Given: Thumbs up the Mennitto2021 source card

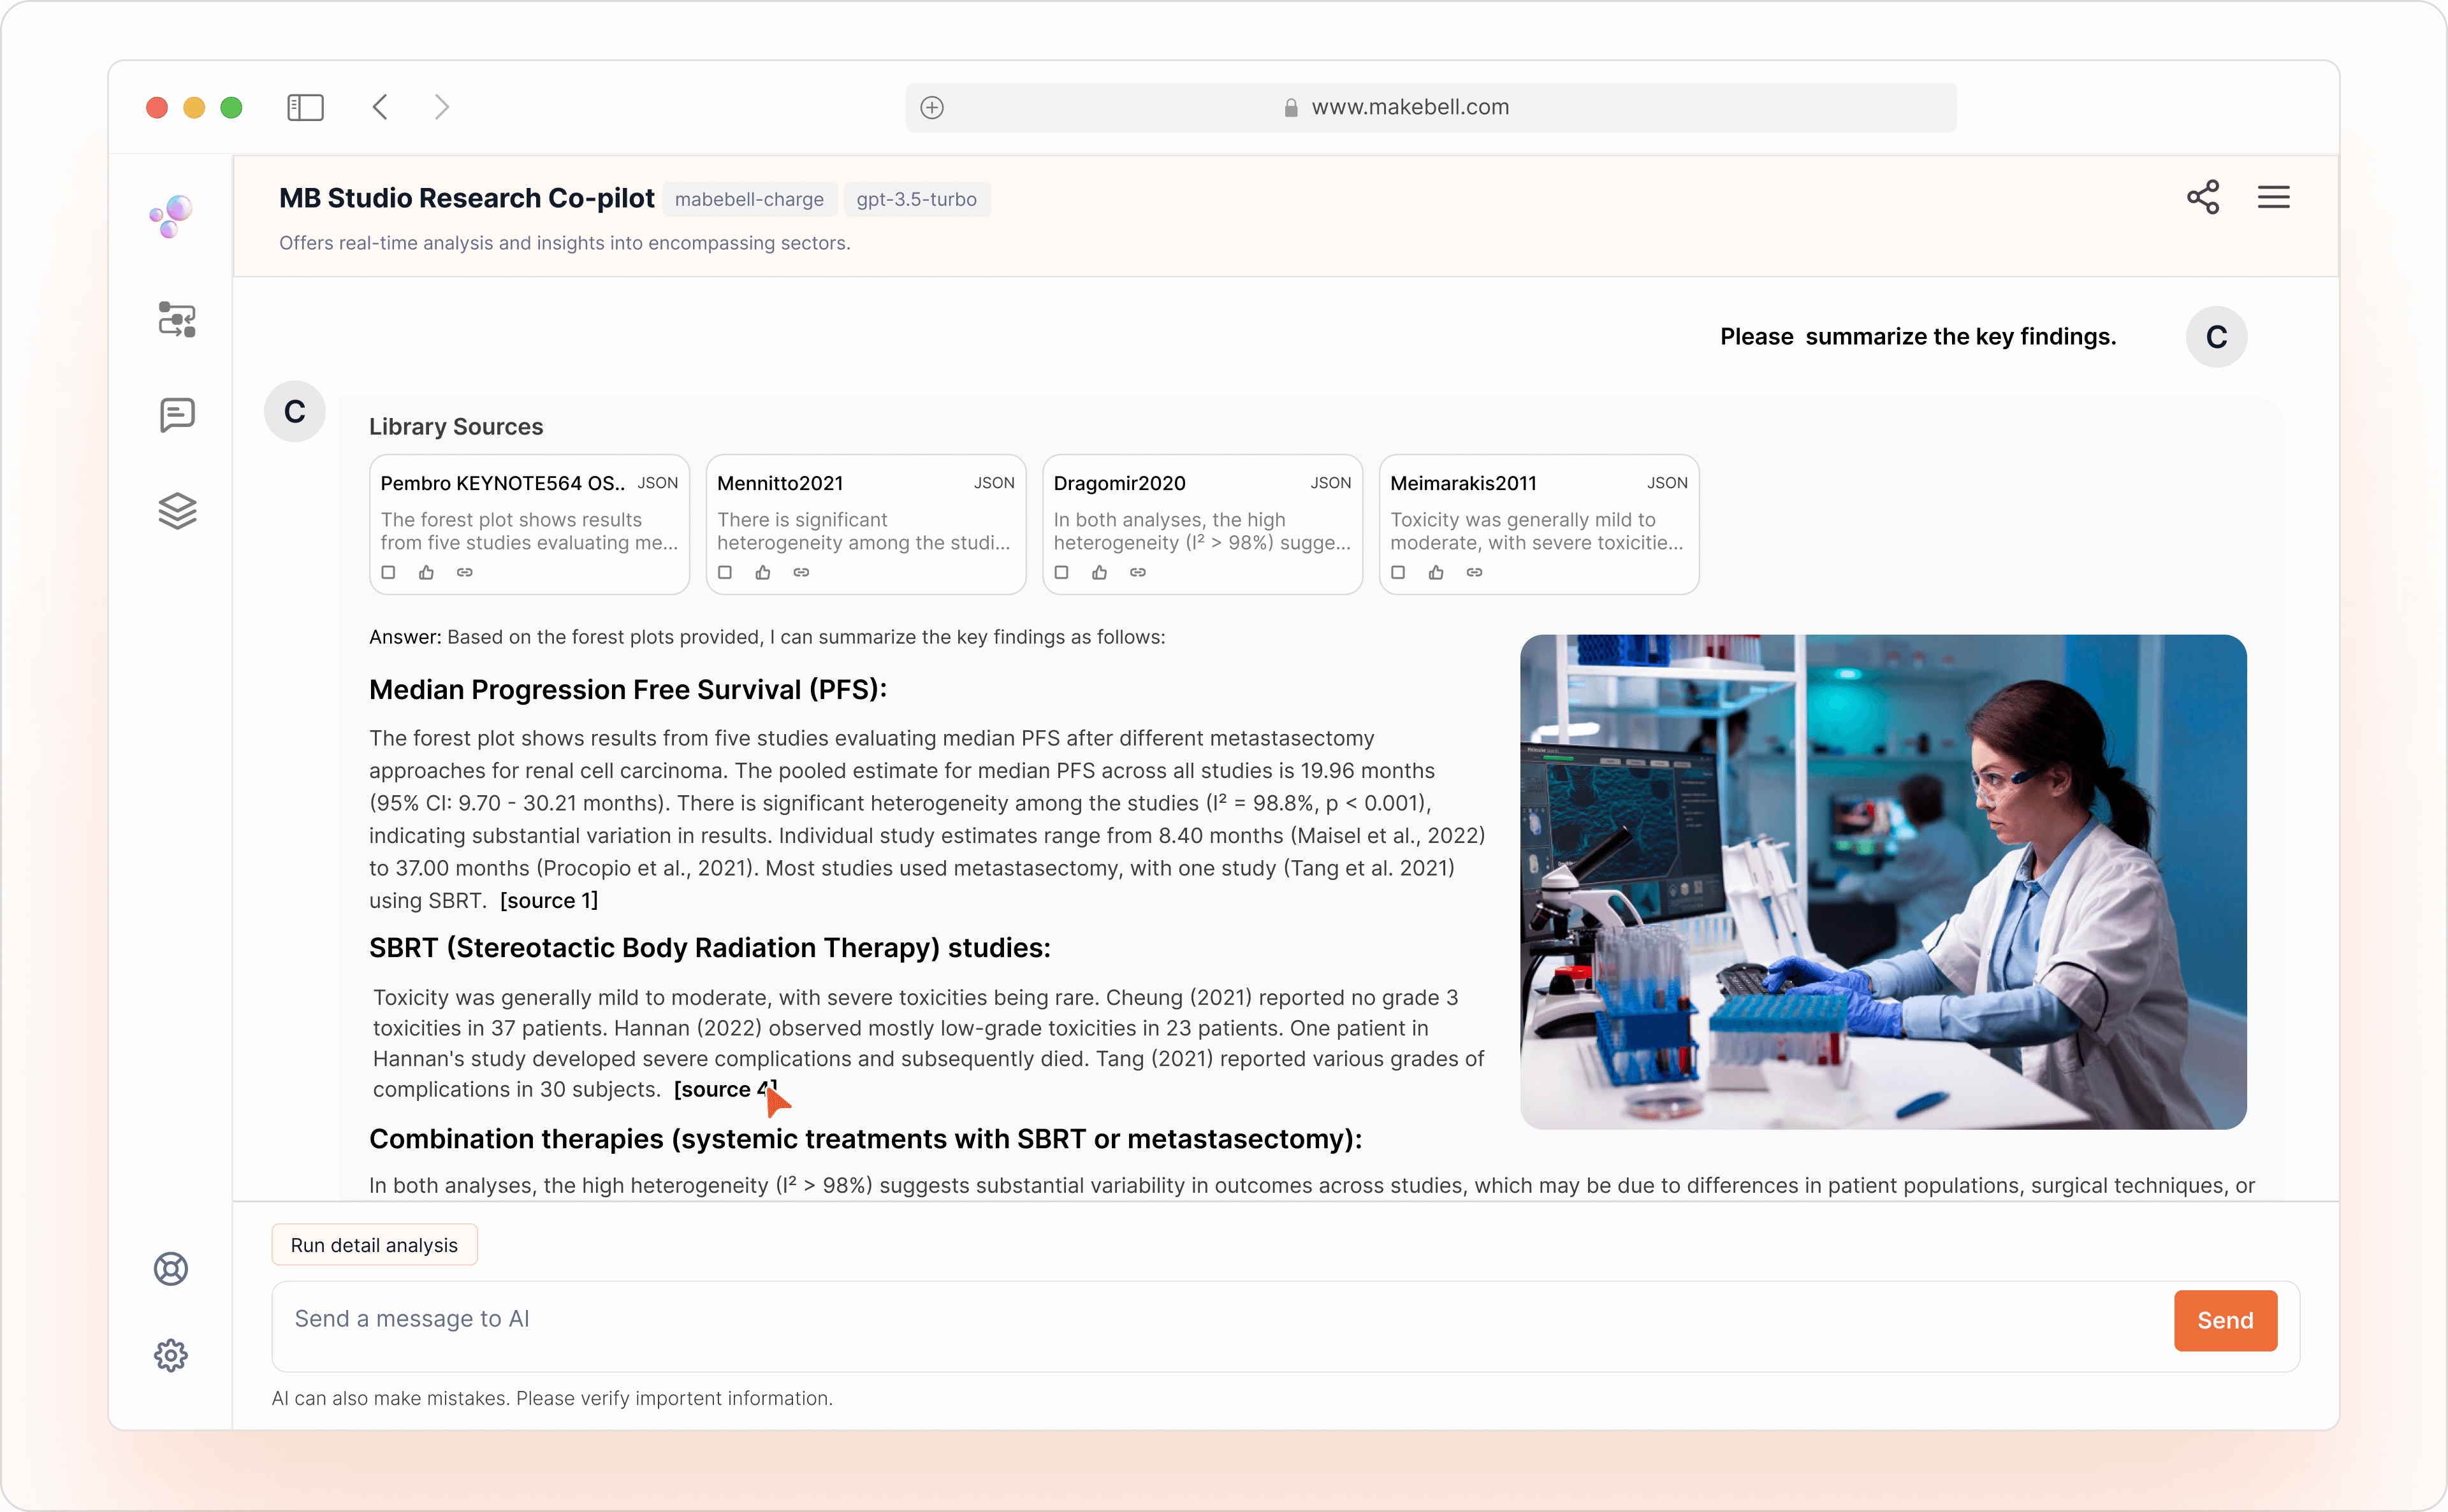Looking at the screenshot, I should click(763, 573).
